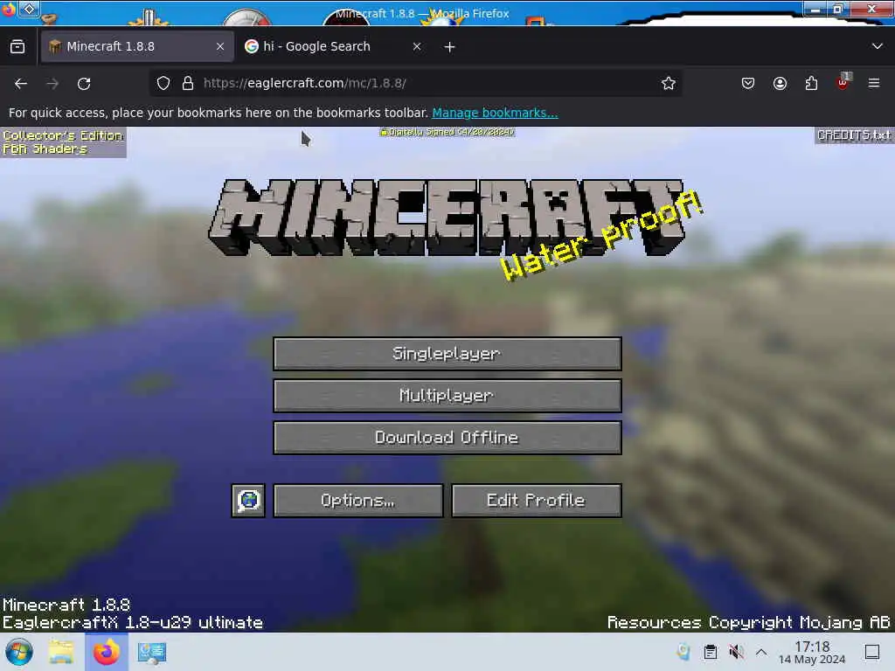Click the Firefox taskbar icon
Viewport: 895px width, 671px height.
click(106, 652)
